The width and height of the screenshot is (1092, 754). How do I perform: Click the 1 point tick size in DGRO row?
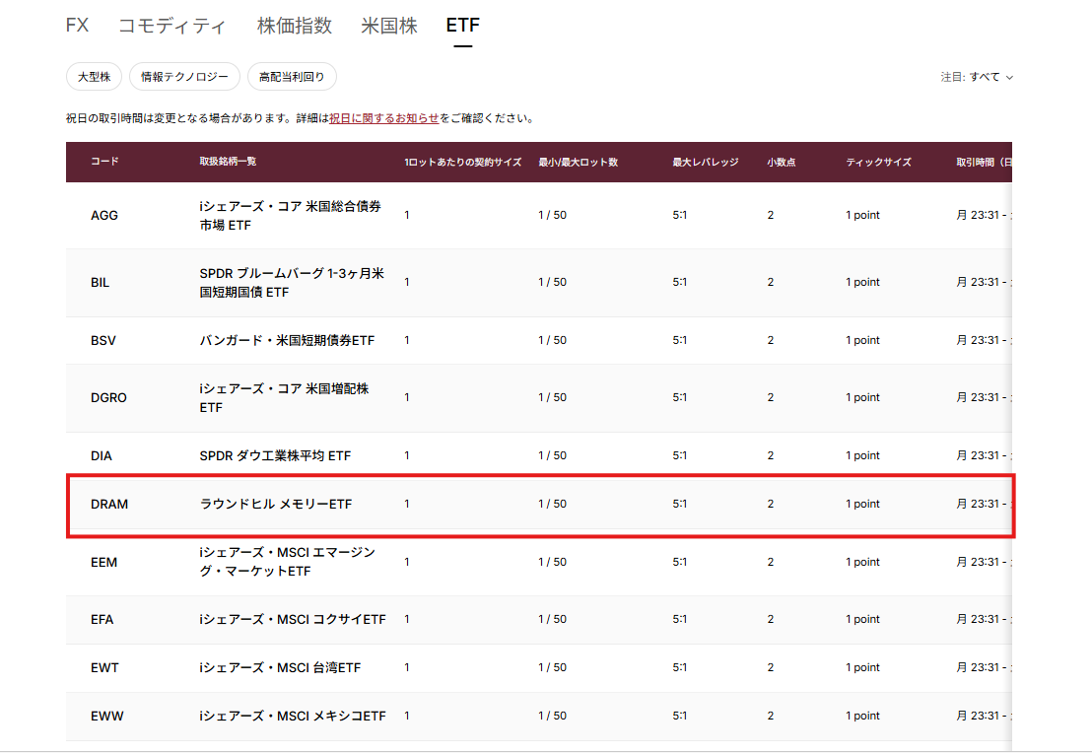863,397
